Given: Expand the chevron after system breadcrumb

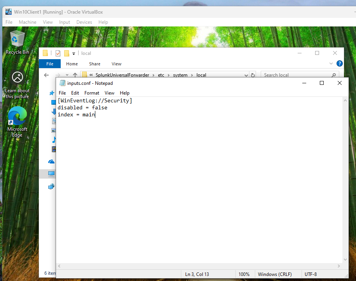Looking at the screenshot, I should pyautogui.click(x=192, y=75).
